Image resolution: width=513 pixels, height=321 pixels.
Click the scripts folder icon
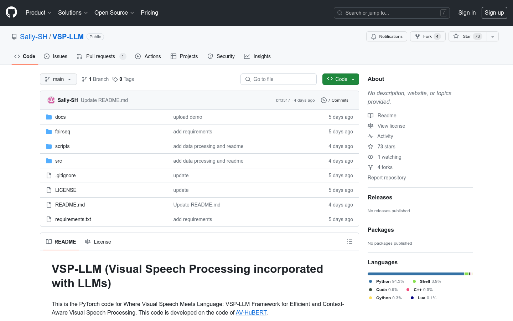pos(49,146)
